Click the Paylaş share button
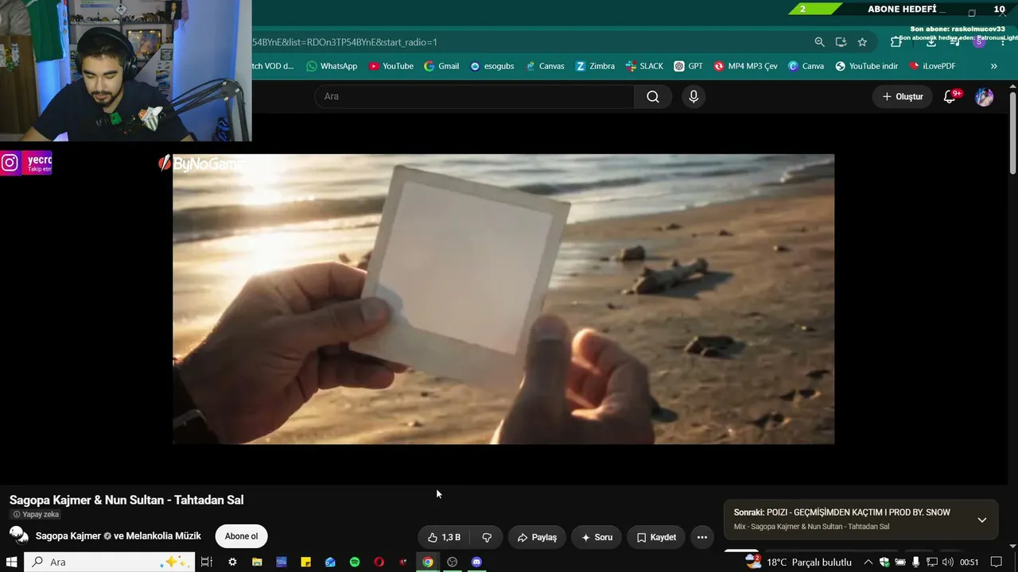1018x572 pixels. point(537,537)
